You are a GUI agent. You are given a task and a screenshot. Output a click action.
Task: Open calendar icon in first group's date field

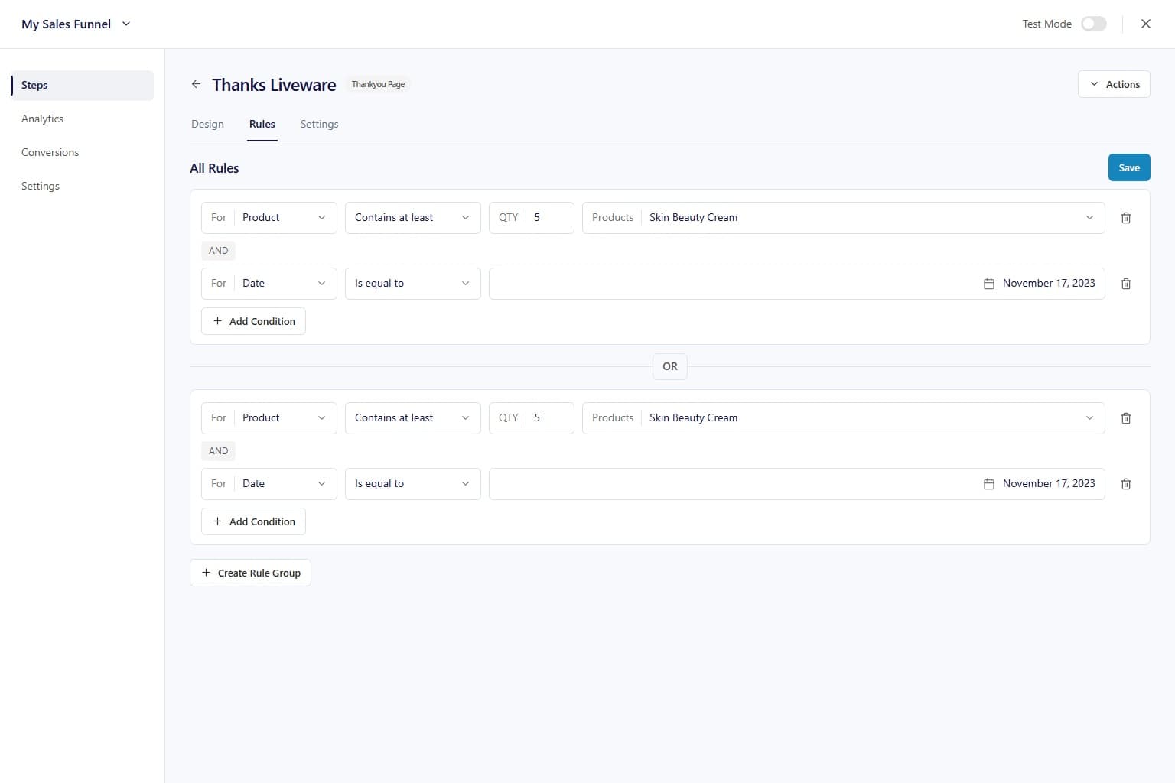point(988,284)
